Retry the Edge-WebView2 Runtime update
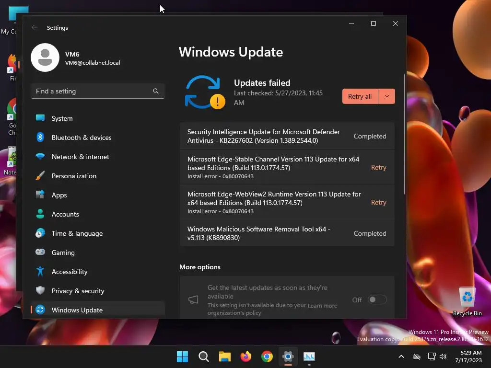This screenshot has width=491, height=368. [379, 203]
